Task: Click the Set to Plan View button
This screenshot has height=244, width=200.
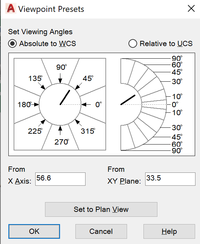Action: 101,209
